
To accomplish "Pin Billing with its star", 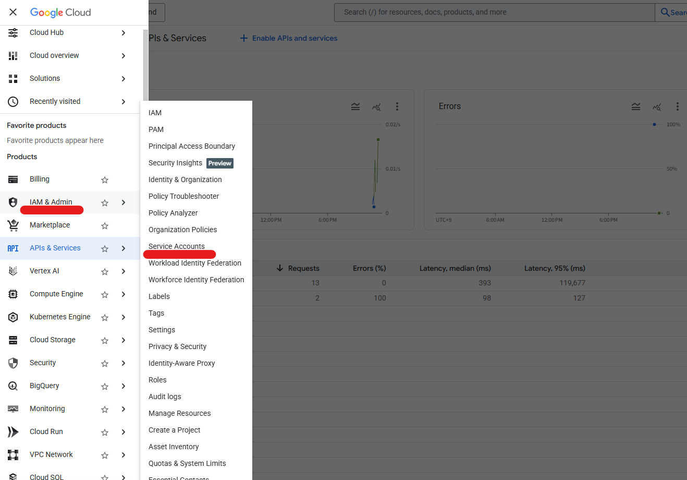I will pyautogui.click(x=105, y=180).
